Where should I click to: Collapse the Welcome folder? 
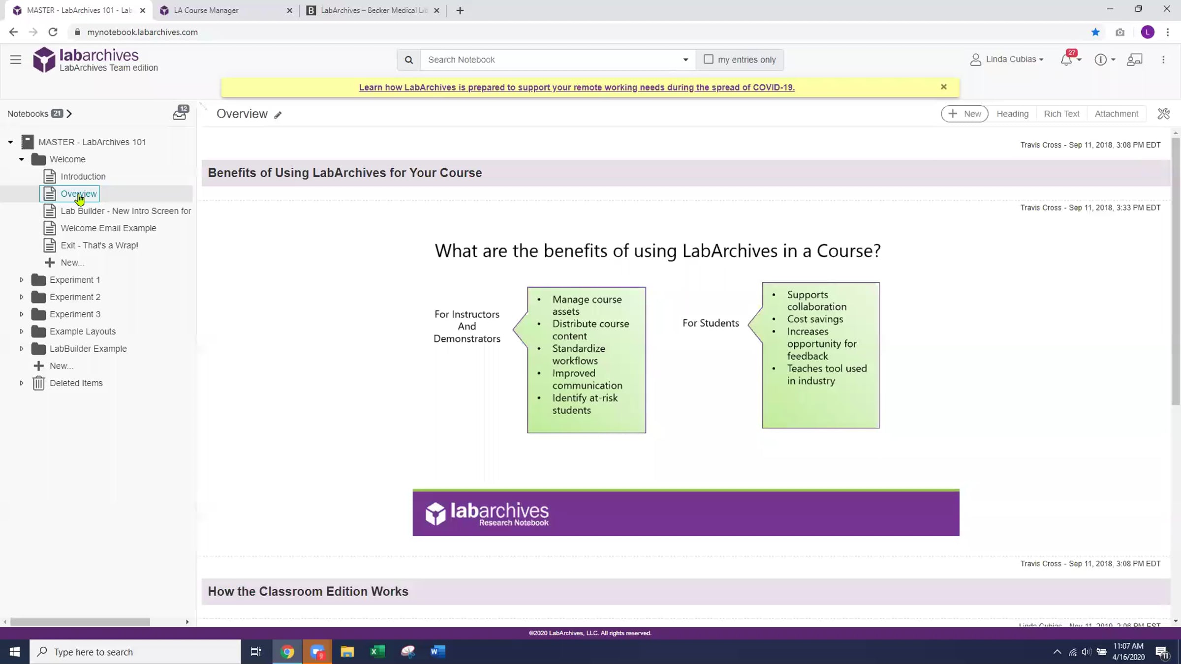tap(22, 159)
